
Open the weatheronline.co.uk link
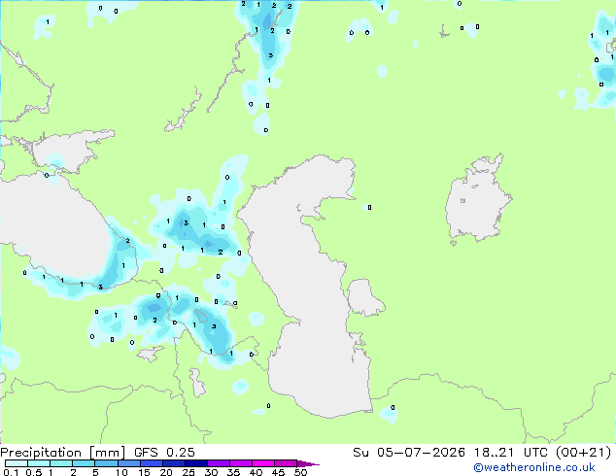534,467
